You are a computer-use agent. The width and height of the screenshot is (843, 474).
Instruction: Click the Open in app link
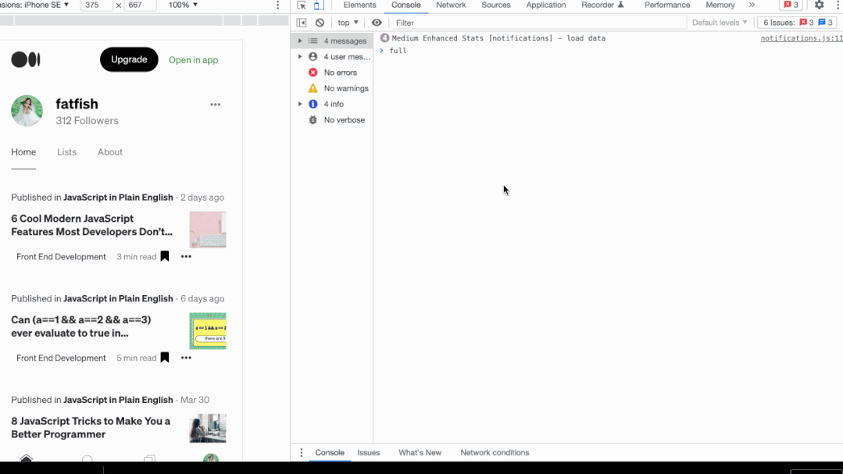point(194,60)
